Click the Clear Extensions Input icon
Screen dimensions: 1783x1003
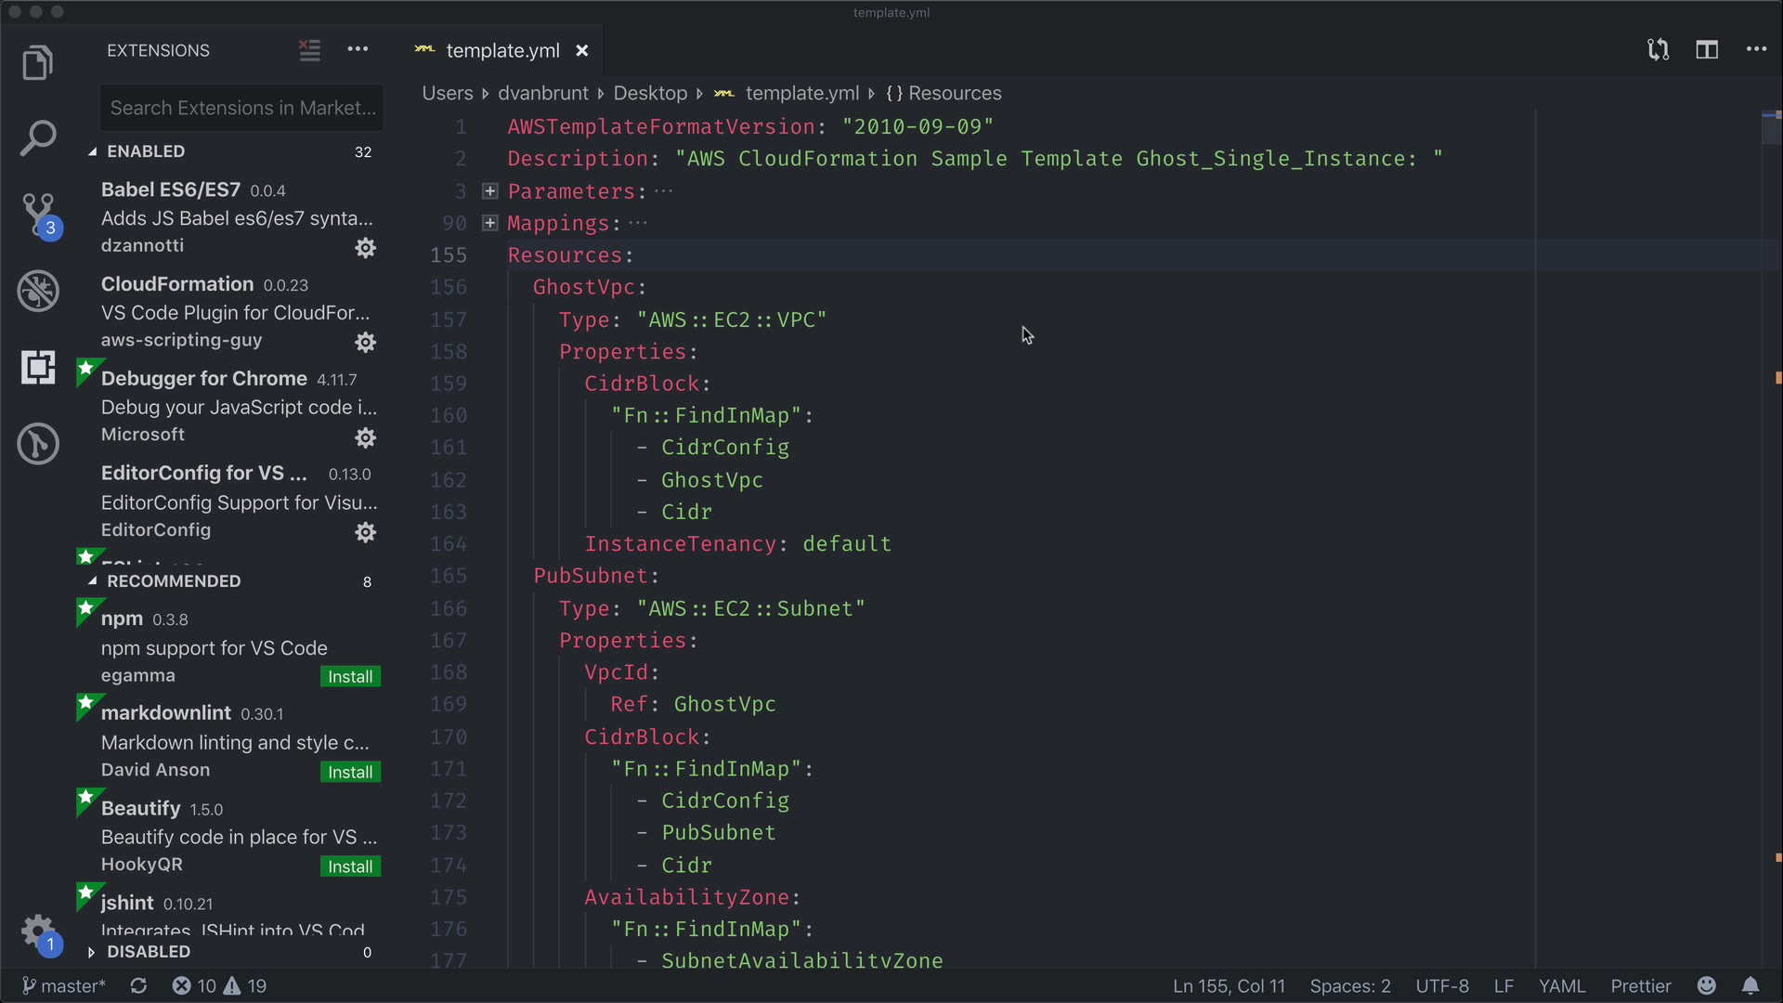point(309,50)
